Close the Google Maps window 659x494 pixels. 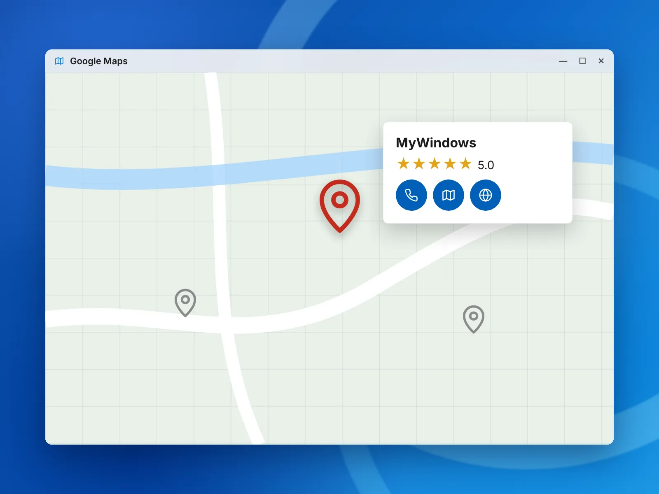click(601, 61)
